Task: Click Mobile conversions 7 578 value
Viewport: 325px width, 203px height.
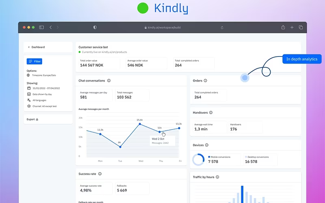Action: (213, 162)
